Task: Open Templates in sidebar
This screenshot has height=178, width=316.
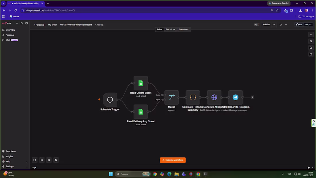Action: tap(15, 151)
